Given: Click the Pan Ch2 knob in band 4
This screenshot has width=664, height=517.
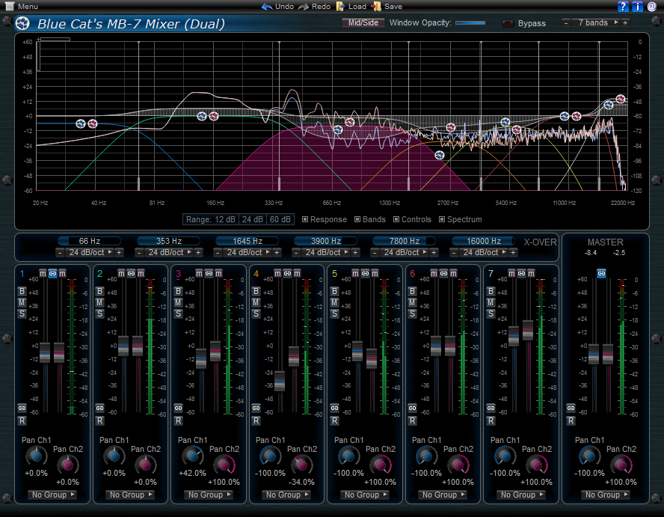Looking at the screenshot, I should pyautogui.click(x=301, y=465).
